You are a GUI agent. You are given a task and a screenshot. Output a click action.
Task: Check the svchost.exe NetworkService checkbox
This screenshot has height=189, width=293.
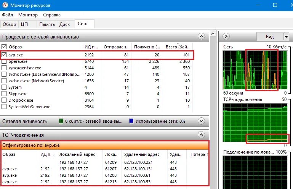pos(4,81)
